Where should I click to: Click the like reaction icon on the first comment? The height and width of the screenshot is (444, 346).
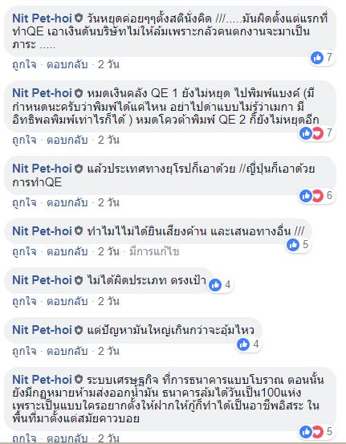[317, 58]
